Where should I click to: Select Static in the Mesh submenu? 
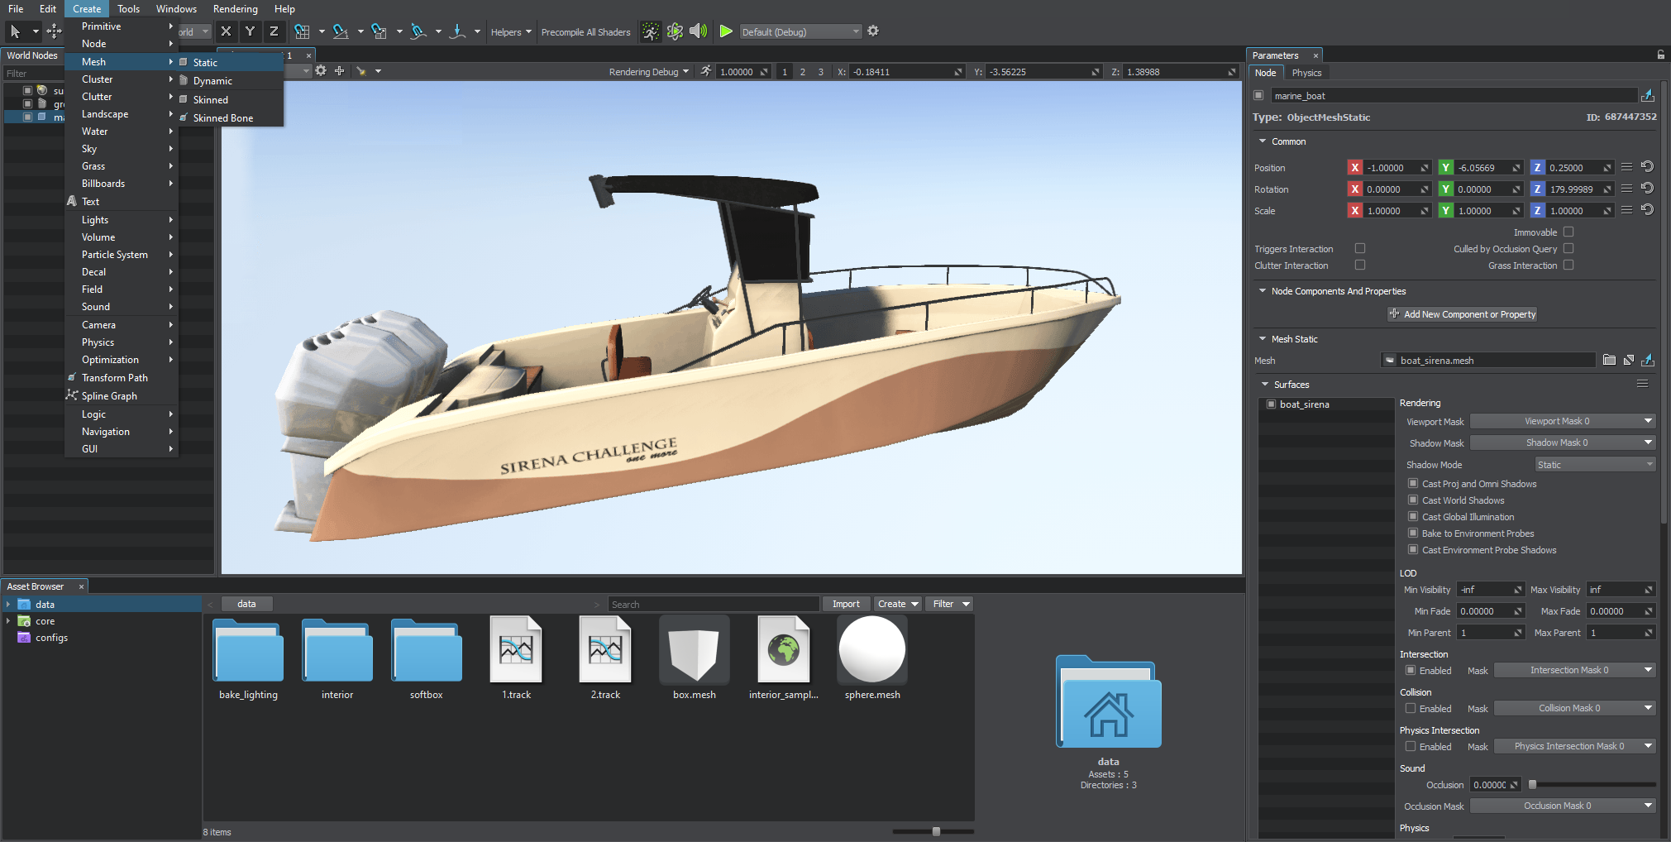tap(205, 63)
